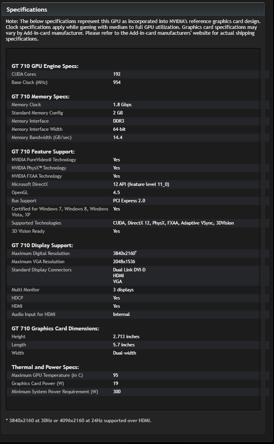Select the 1.8 Gbps memory clock value
This screenshot has width=274, height=444.
tap(122, 105)
